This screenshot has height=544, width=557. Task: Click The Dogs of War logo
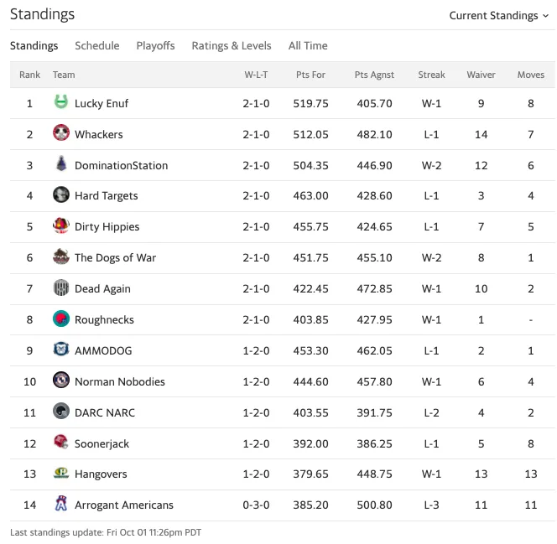point(61,256)
